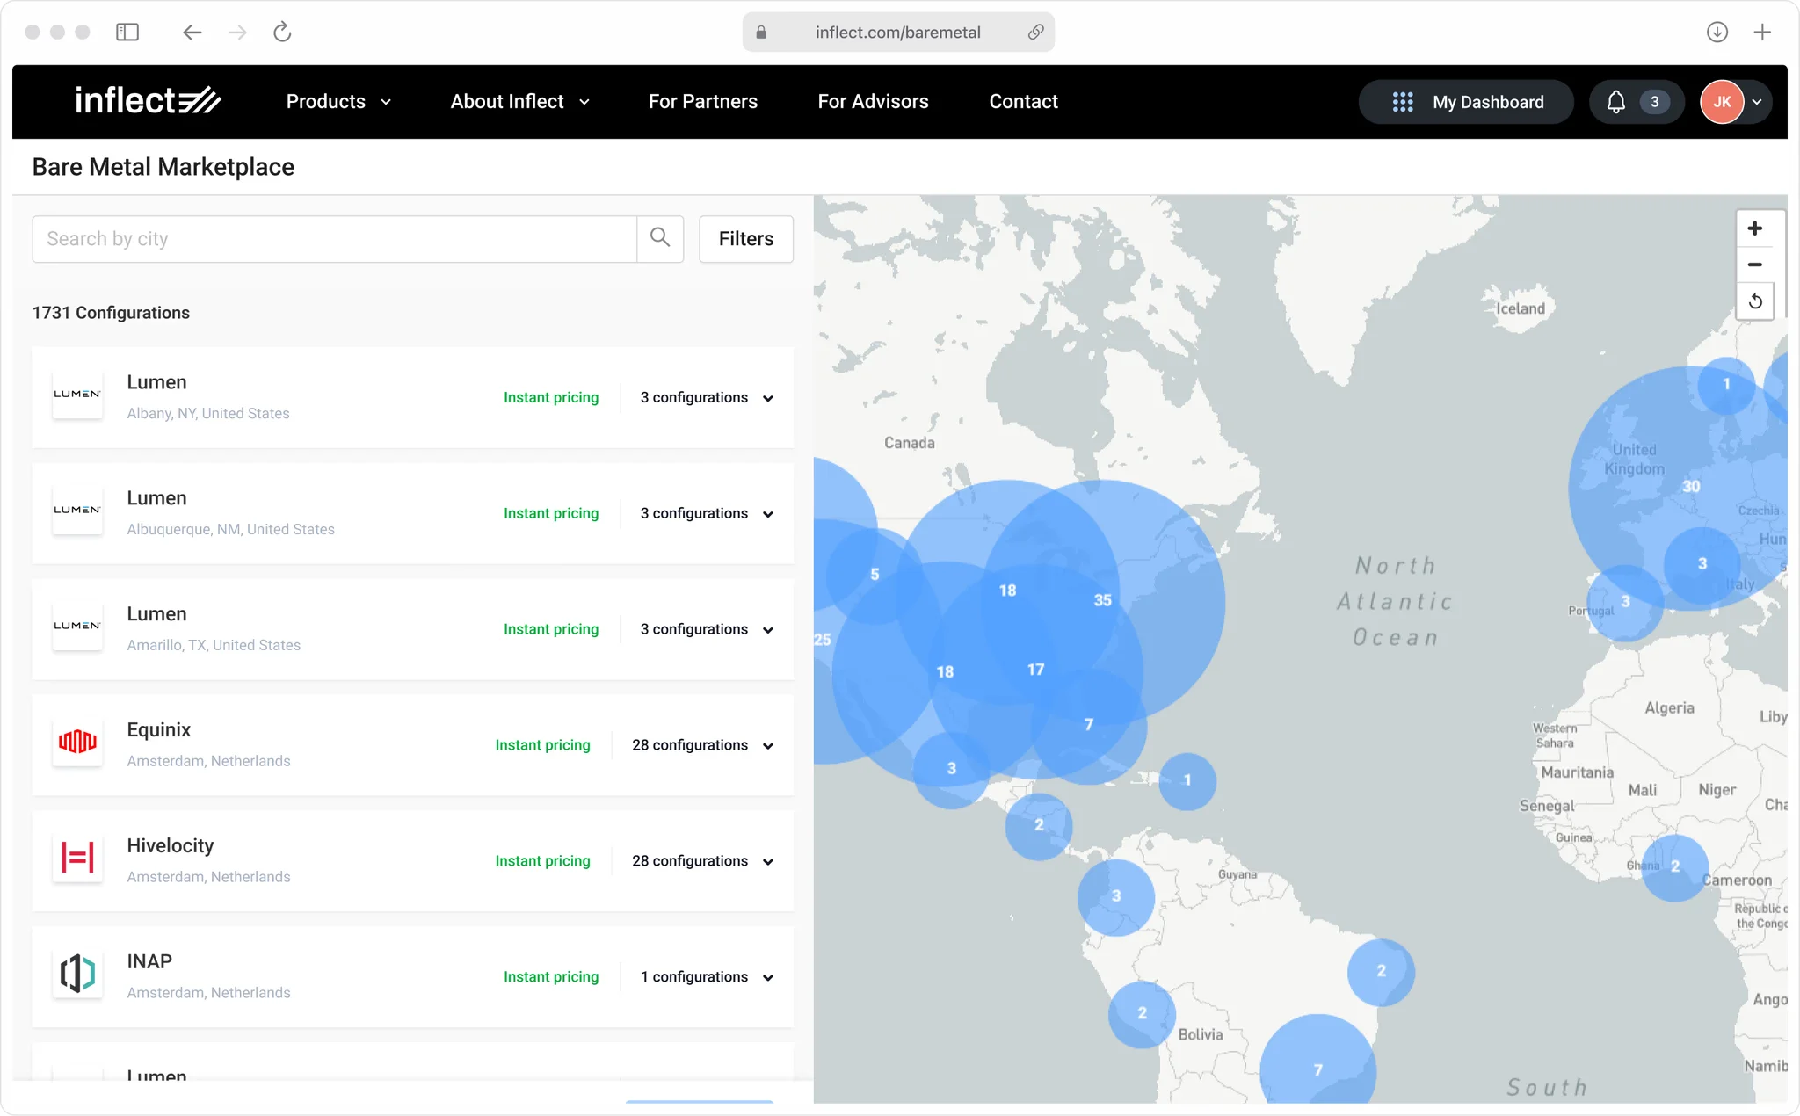The width and height of the screenshot is (1800, 1116).
Task: Zoom out on the map with the minus control
Action: pyautogui.click(x=1755, y=265)
